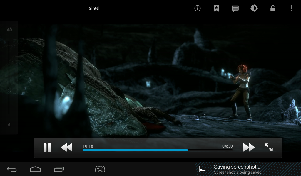This screenshot has height=176, width=301.
Task: Tap the Sintel video title
Action: 94,8
